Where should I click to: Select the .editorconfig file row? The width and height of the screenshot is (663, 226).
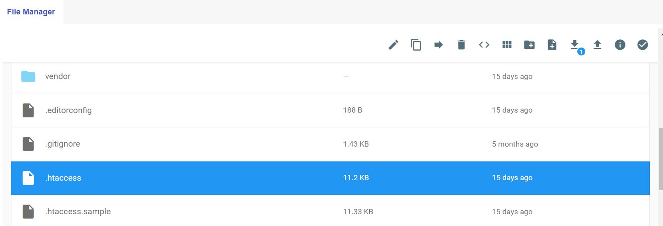click(330, 110)
